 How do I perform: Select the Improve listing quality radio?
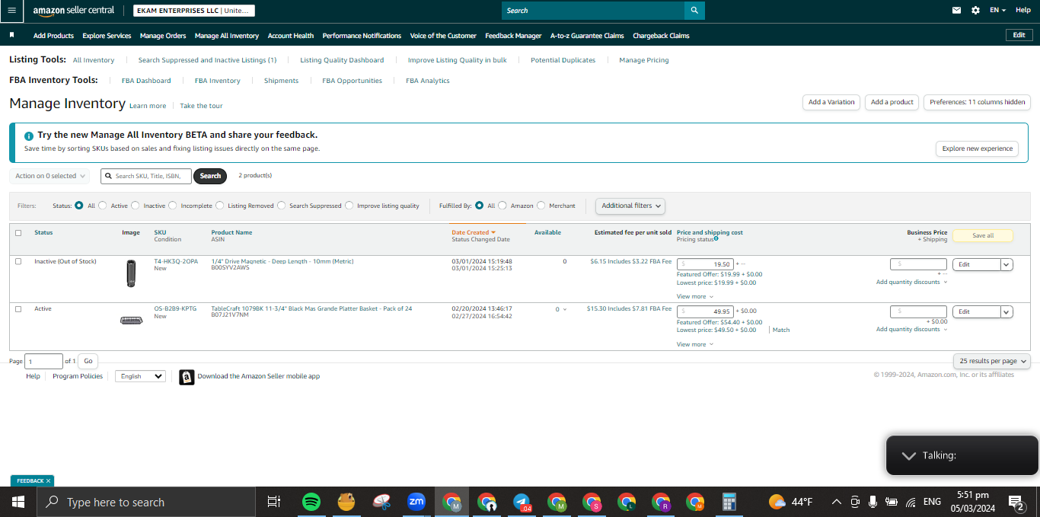[x=349, y=206]
